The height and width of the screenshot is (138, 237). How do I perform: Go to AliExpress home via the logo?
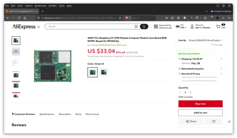point(24,27)
